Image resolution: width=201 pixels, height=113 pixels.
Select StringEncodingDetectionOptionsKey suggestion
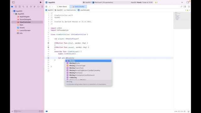tap(89, 70)
